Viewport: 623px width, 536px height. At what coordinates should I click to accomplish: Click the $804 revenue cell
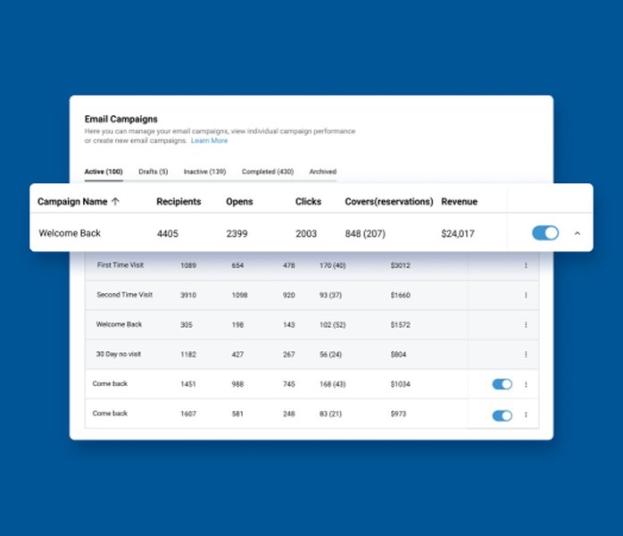[x=398, y=355]
